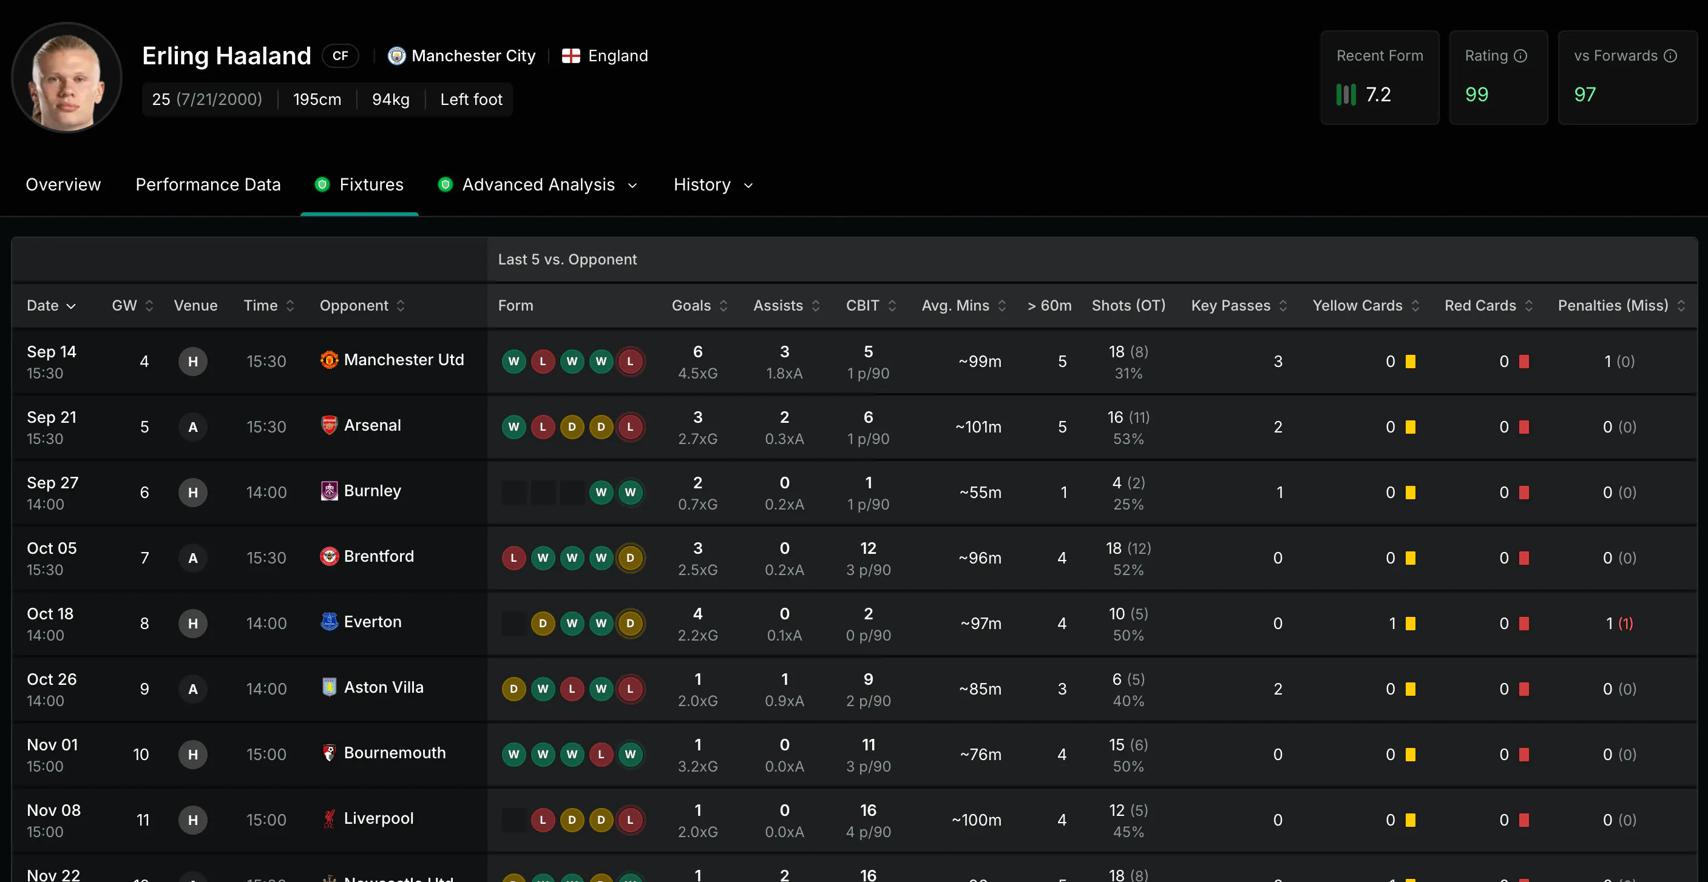Click the CF position badge
Screen dimensions: 1708x882
(x=340, y=56)
